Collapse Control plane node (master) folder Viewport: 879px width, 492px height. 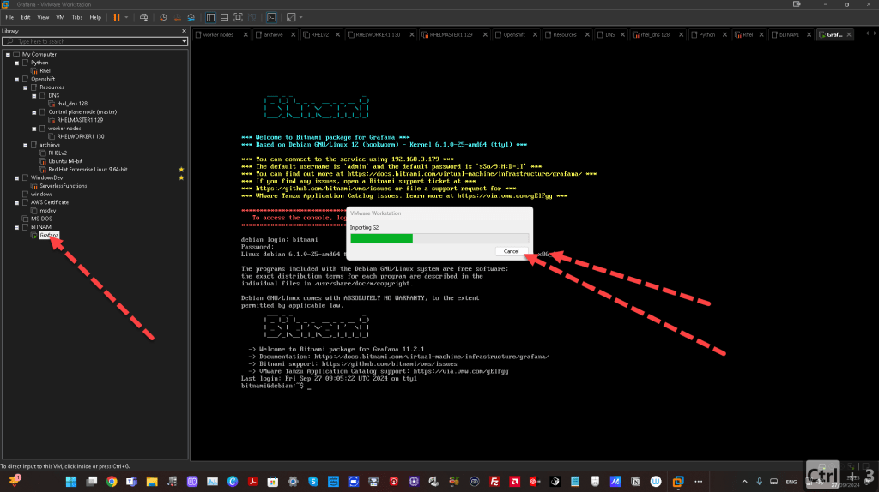click(x=34, y=112)
